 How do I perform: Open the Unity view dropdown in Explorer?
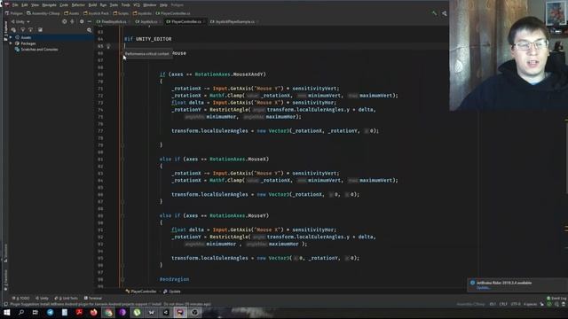click(20, 21)
